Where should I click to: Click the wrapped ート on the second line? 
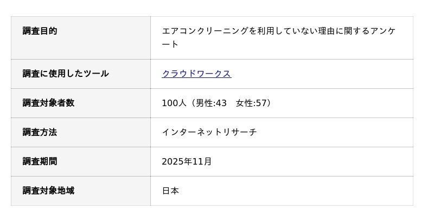[x=170, y=44]
